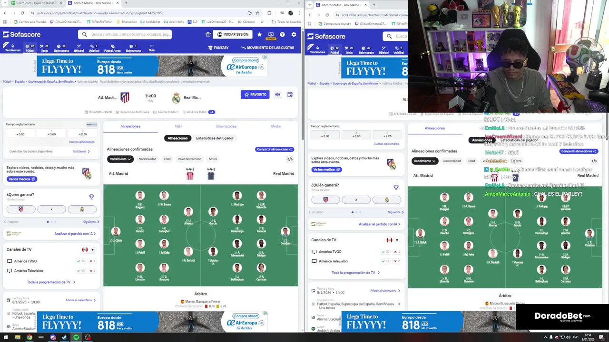Vote Real Madrid win in left window poll
Image resolution: width=609 pixels, height=342 pixels.
tap(82, 209)
